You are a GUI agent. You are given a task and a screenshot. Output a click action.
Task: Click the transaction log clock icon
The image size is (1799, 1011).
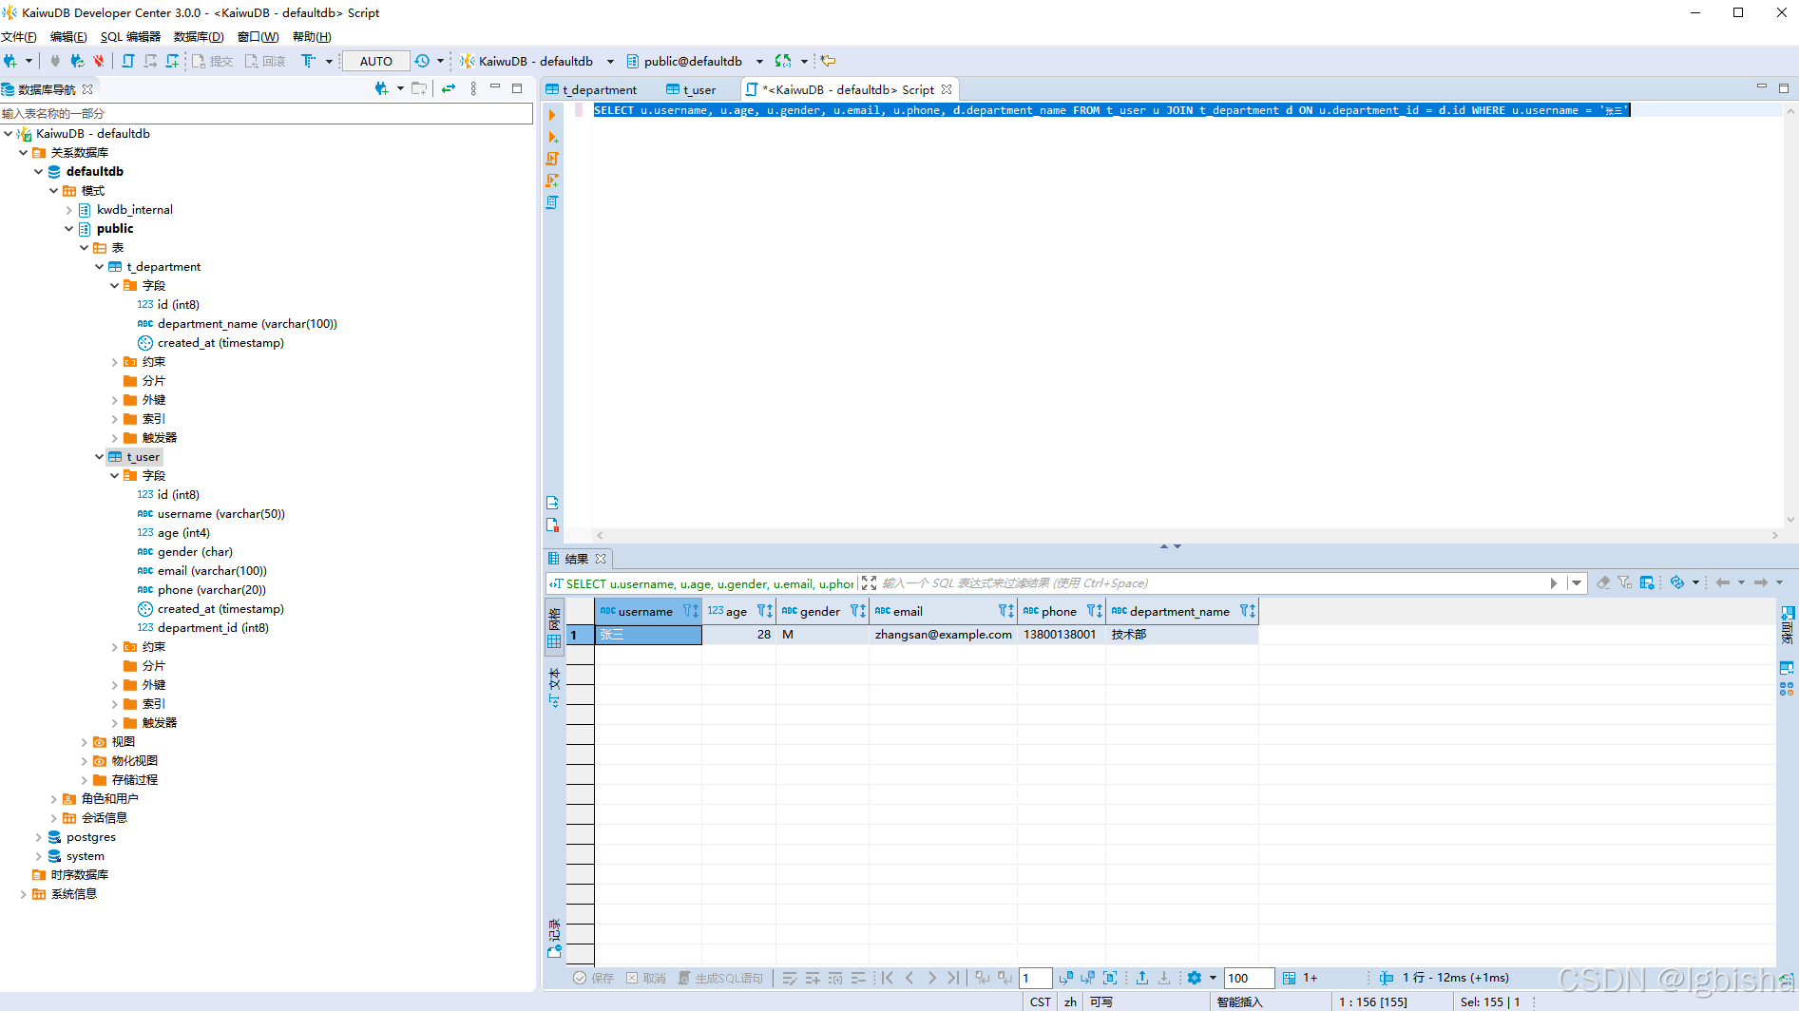point(422,61)
